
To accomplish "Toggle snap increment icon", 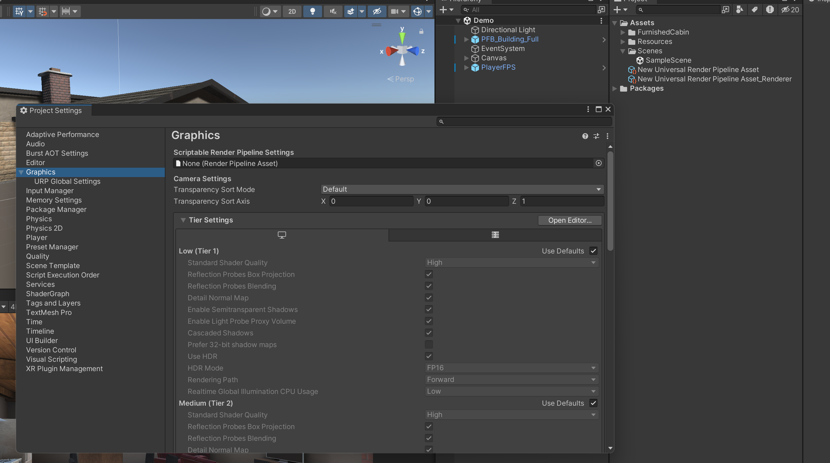I will pyautogui.click(x=42, y=12).
